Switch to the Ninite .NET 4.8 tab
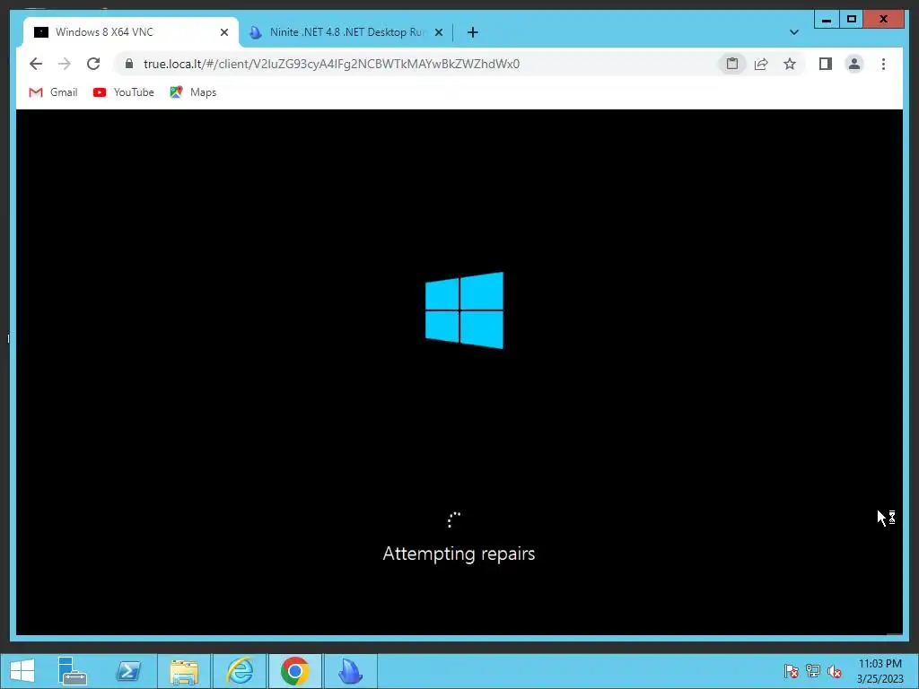Image resolution: width=919 pixels, height=689 pixels. [x=347, y=32]
